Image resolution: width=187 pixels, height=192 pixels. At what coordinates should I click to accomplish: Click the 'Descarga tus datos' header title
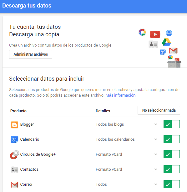pyautogui.click(x=27, y=6)
